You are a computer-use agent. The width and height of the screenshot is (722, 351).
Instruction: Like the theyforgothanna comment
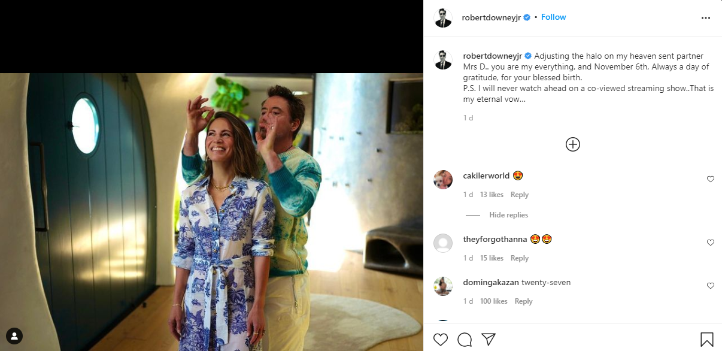[x=711, y=243]
